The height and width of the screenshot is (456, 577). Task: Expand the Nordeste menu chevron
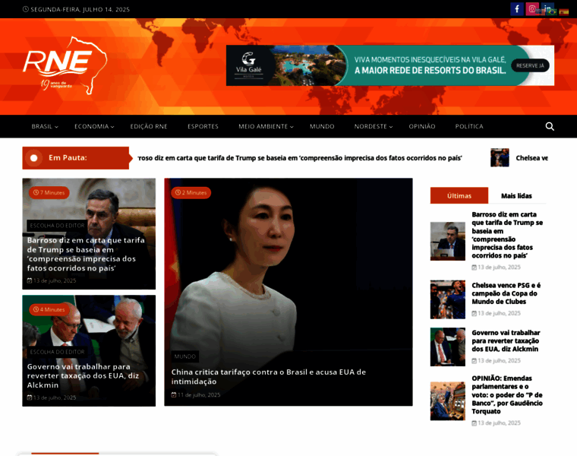point(391,127)
